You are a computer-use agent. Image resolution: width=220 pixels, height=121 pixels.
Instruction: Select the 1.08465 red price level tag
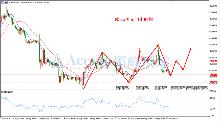click(x=213, y=61)
